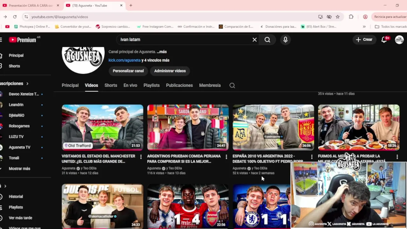The image size is (407, 229).
Task: Expand Suscripciones section arrow
Action: point(27,84)
